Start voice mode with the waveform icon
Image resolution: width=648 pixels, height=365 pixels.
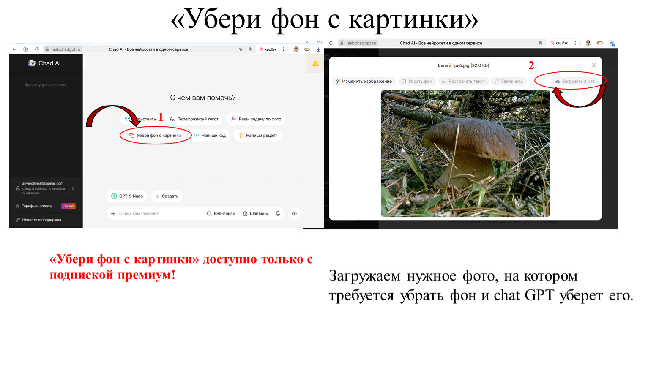294,214
